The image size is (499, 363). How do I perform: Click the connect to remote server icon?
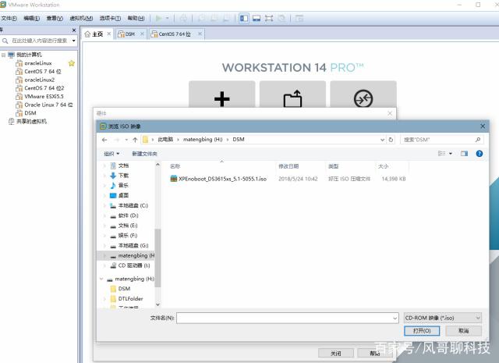(x=363, y=99)
